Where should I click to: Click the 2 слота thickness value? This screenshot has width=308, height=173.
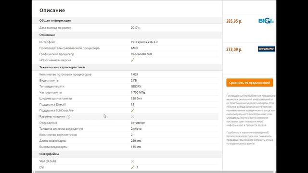pos(136,129)
